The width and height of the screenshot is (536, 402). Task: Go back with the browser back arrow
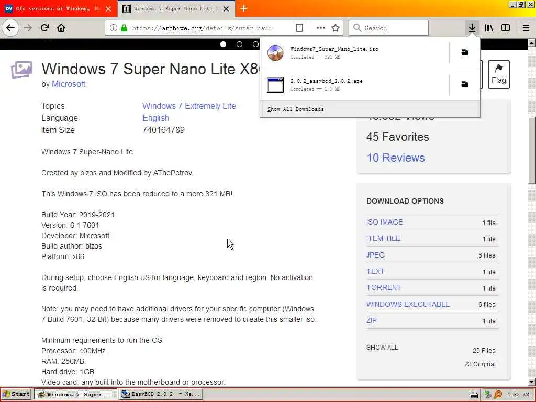10,28
